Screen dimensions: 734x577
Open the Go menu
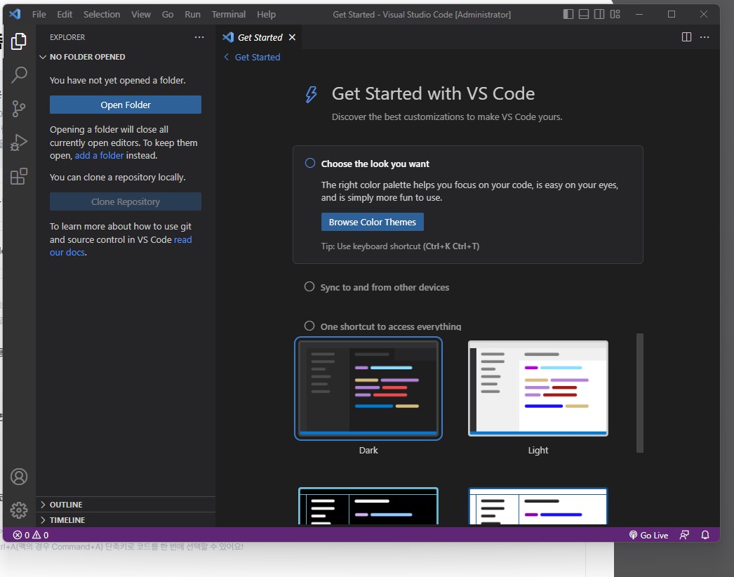pos(168,14)
